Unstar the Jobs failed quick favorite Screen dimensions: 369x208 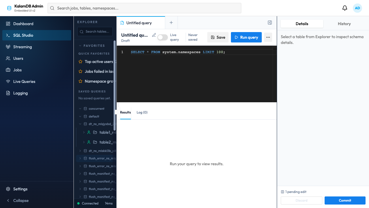(80, 71)
